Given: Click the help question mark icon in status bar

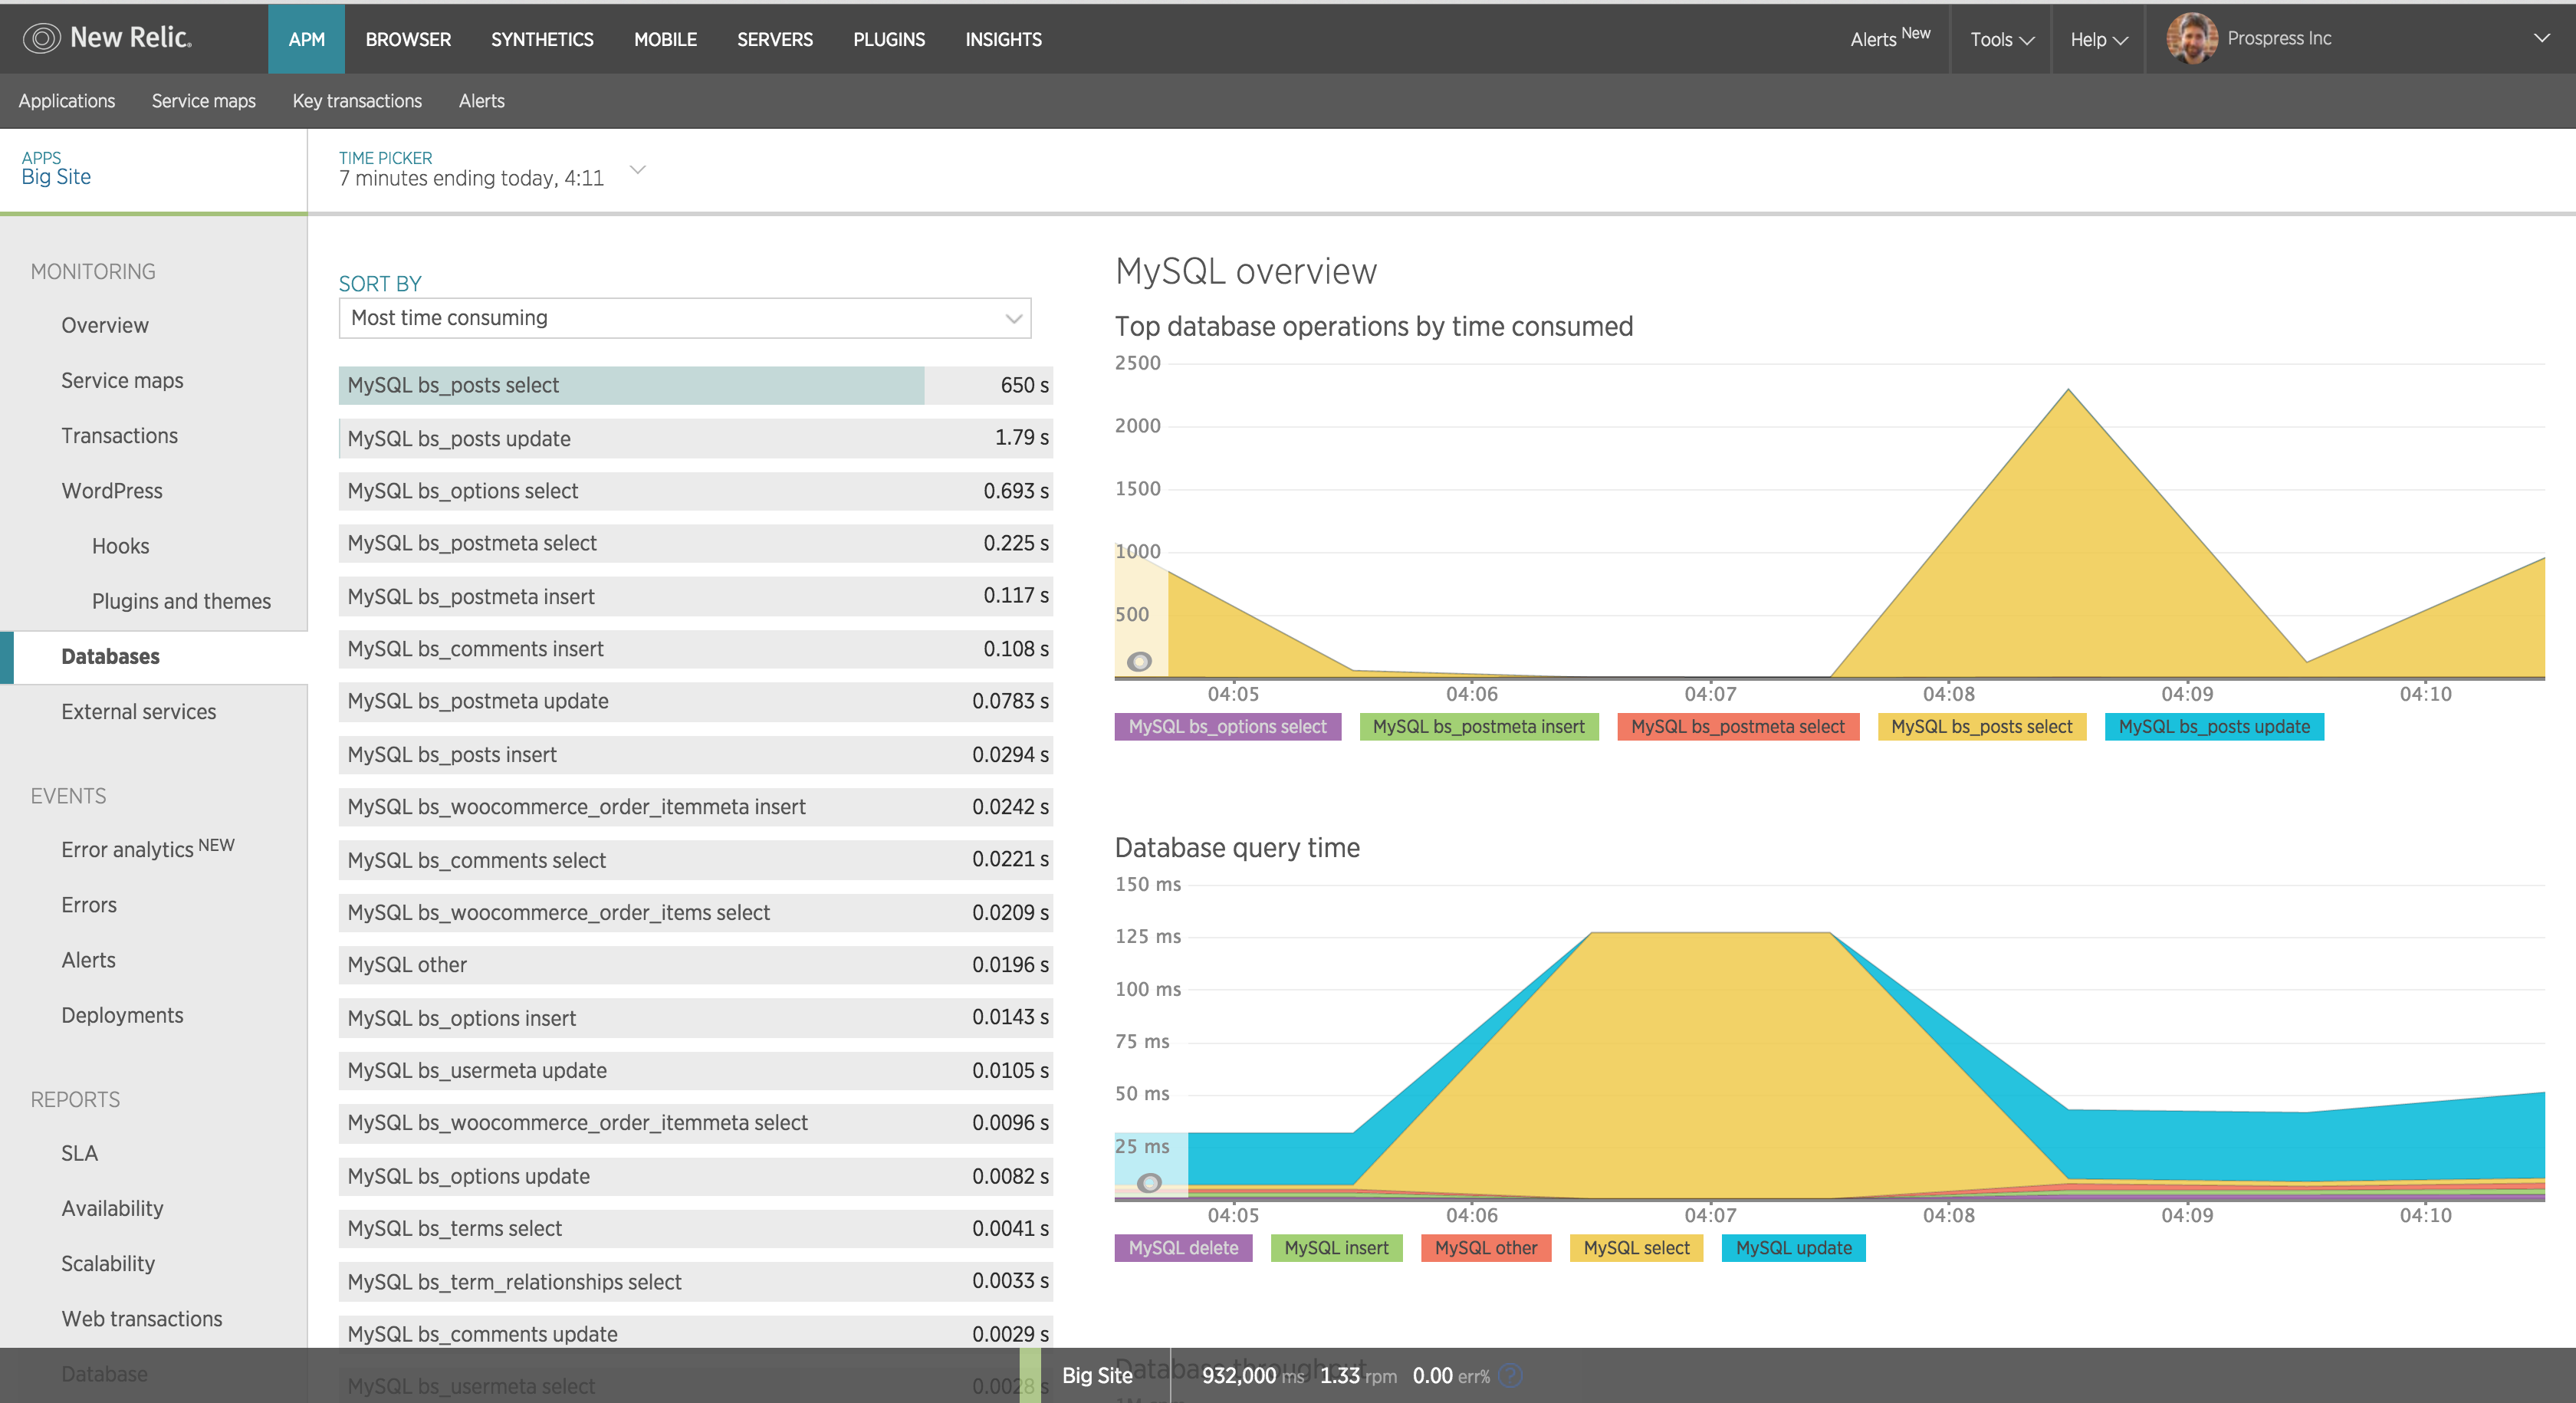Looking at the screenshot, I should [x=1512, y=1376].
